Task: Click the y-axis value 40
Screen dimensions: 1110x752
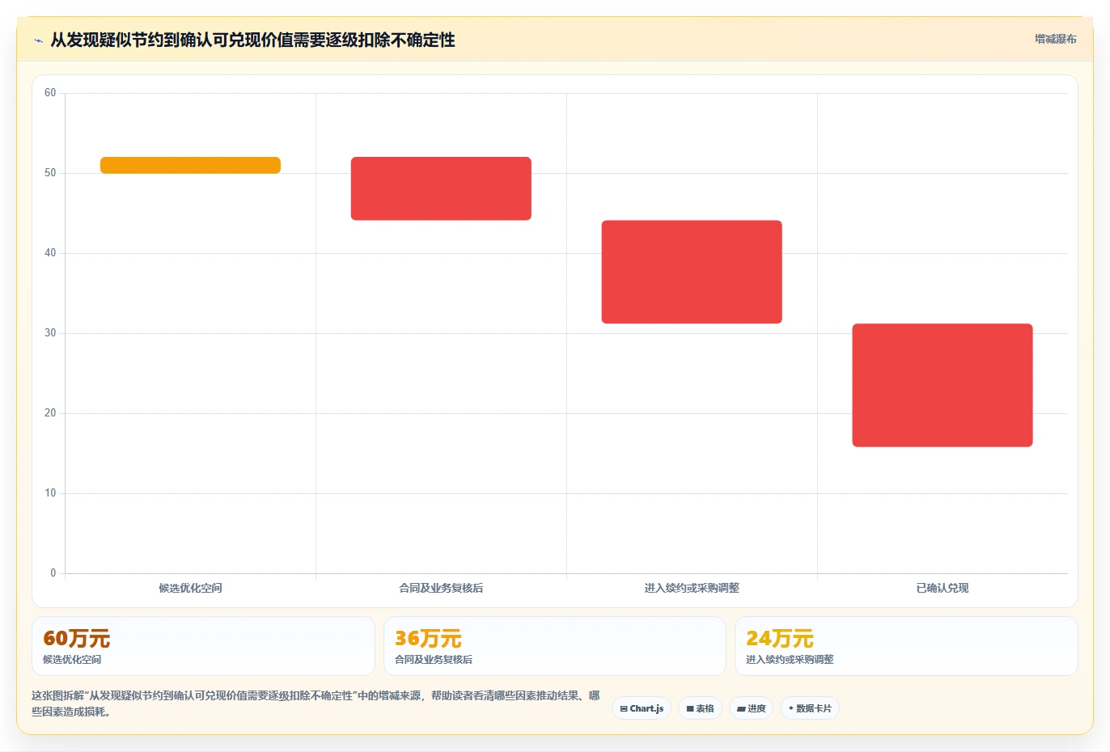Action: [50, 253]
